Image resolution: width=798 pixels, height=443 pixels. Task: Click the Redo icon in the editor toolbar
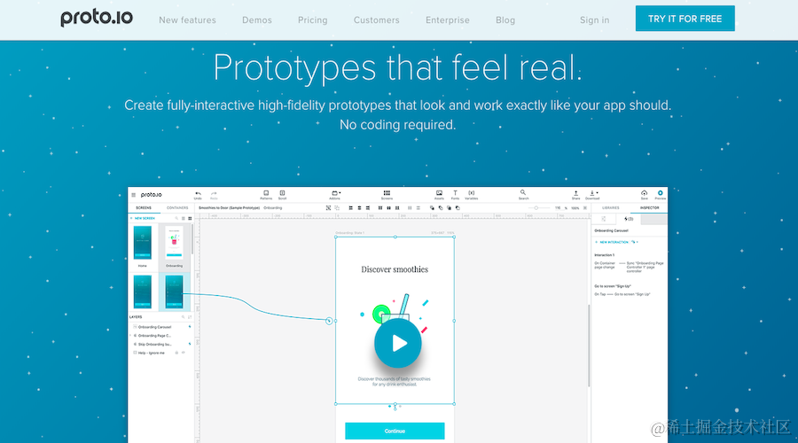[214, 194]
